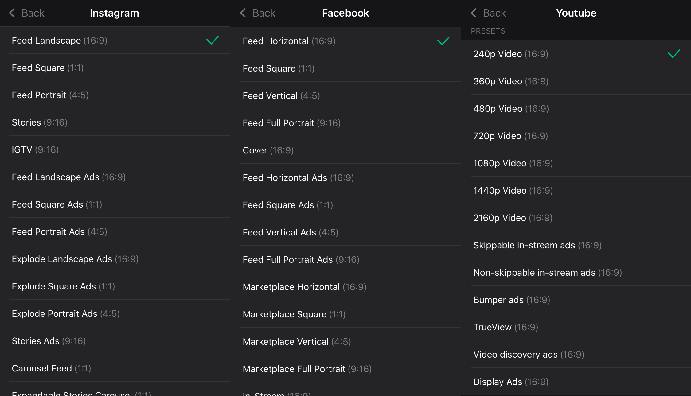Select the Feed Square (1:1) Facebook preset

(x=278, y=68)
